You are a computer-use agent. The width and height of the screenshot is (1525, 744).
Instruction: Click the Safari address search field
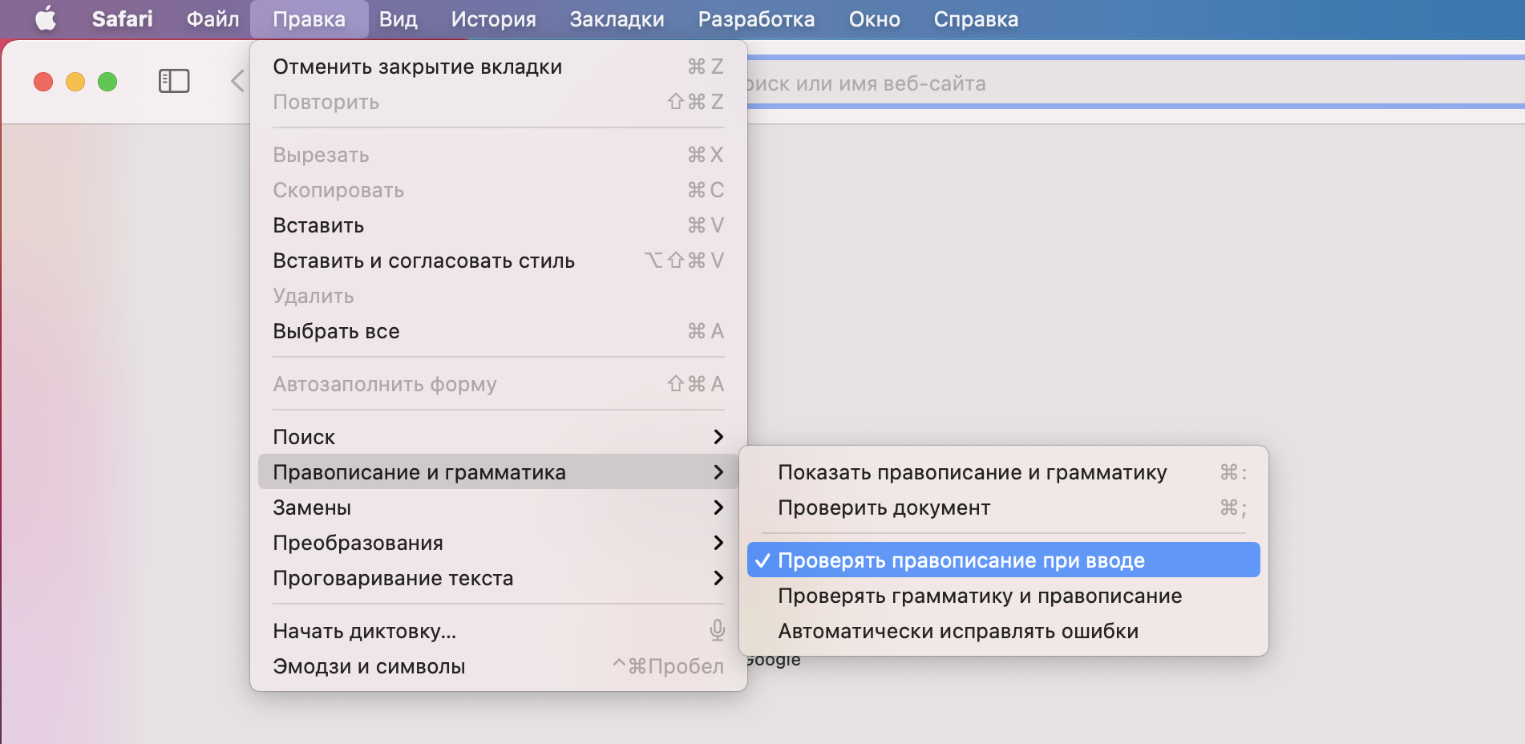coord(1135,83)
